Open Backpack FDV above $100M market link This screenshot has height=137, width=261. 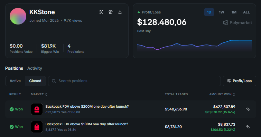click(x=87, y=124)
